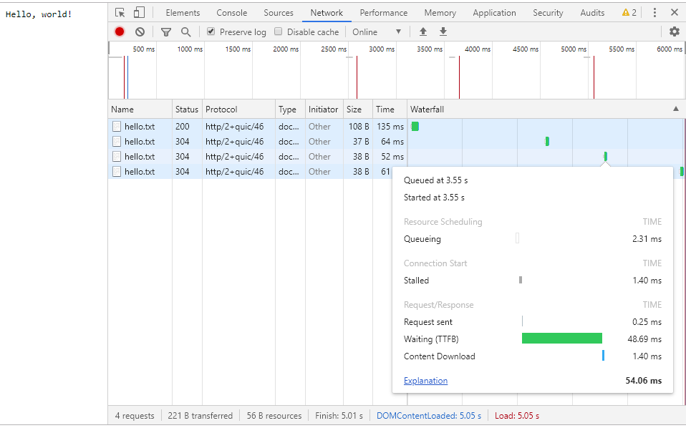Image resolution: width=686 pixels, height=428 pixels.
Task: Click the Hello, world! page text
Action: [39, 14]
